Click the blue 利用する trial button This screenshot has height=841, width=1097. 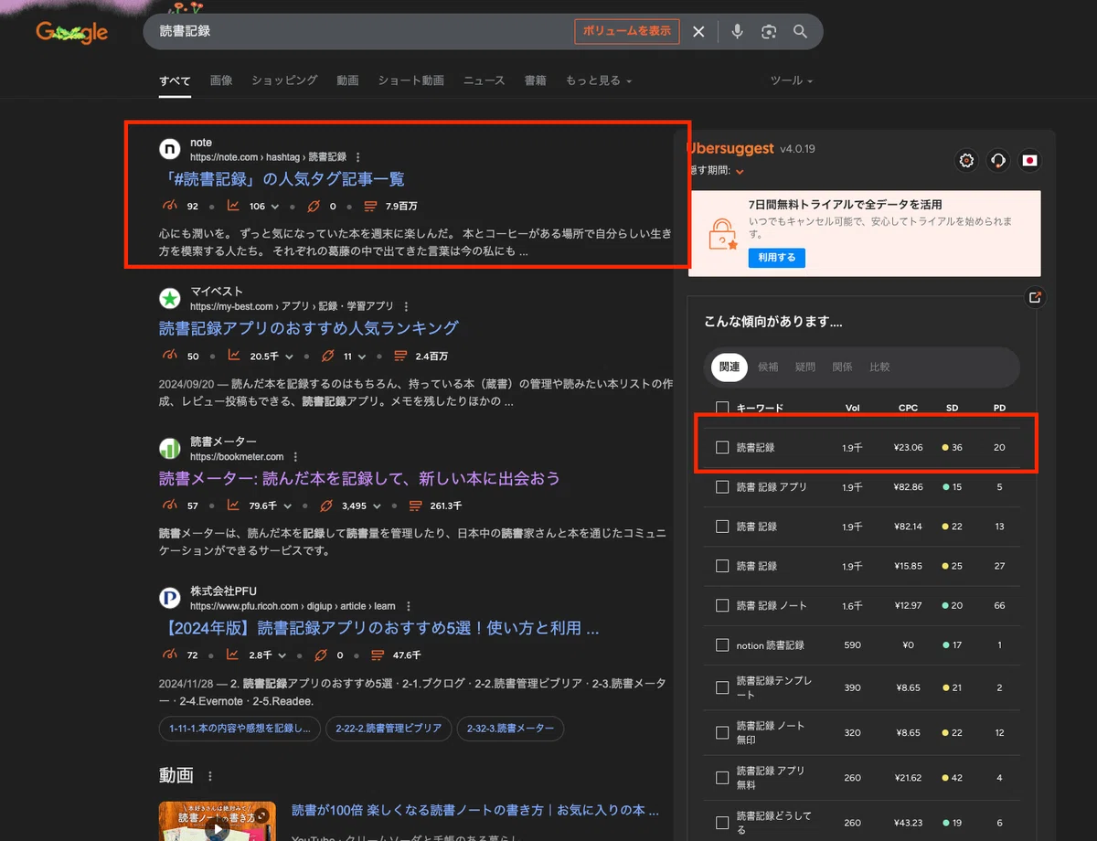click(776, 258)
